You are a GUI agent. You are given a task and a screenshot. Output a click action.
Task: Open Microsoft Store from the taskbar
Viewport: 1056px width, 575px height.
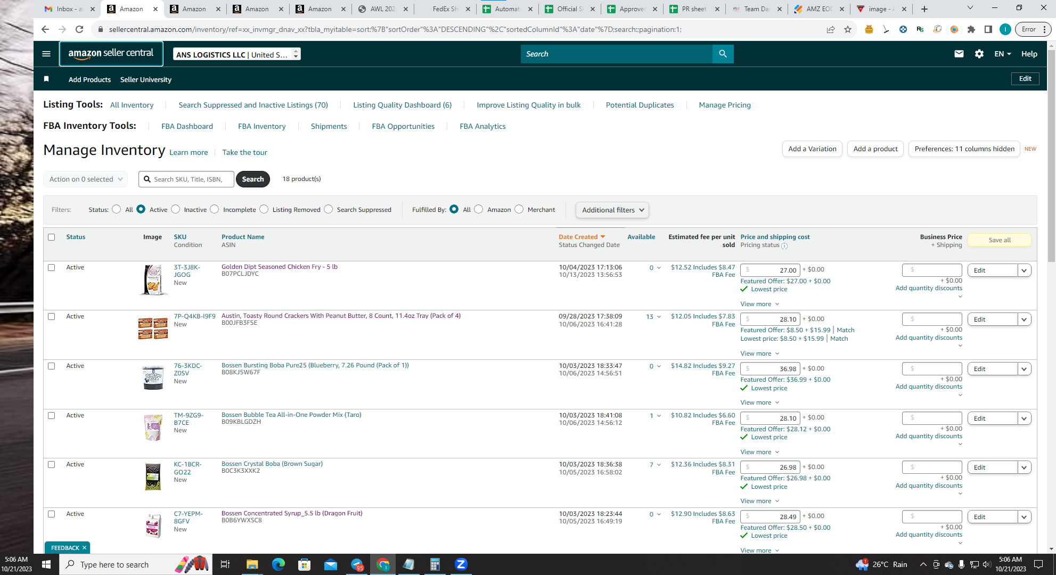point(304,564)
